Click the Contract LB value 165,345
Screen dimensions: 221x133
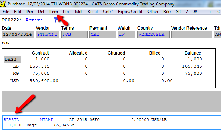click(x=39, y=66)
